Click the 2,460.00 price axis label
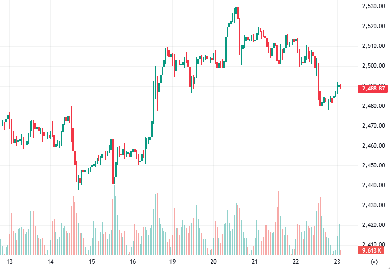This screenshot has height=269, width=390. pyautogui.click(x=374, y=146)
